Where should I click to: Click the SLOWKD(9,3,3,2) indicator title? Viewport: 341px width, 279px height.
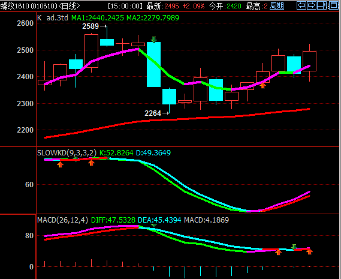click(x=67, y=153)
